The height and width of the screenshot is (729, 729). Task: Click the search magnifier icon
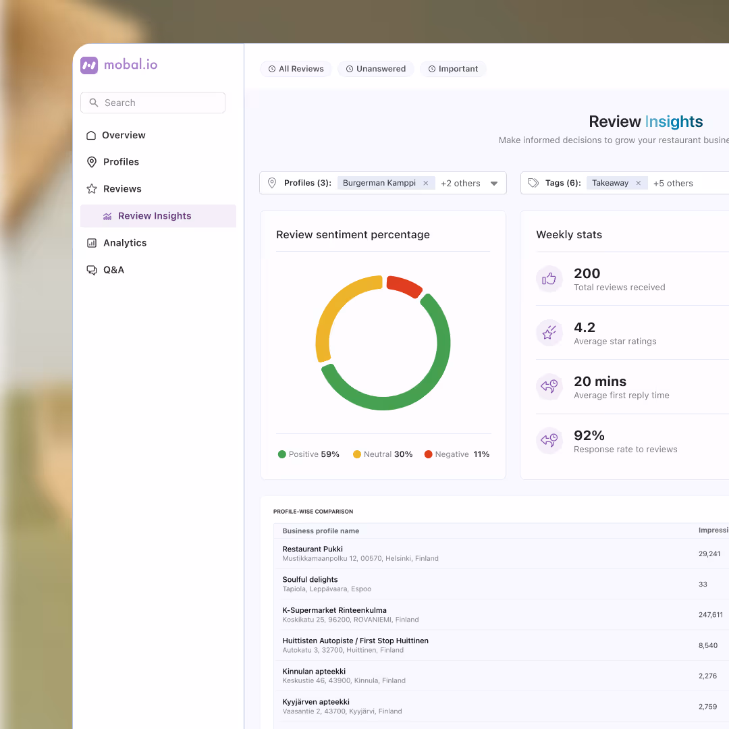93,103
